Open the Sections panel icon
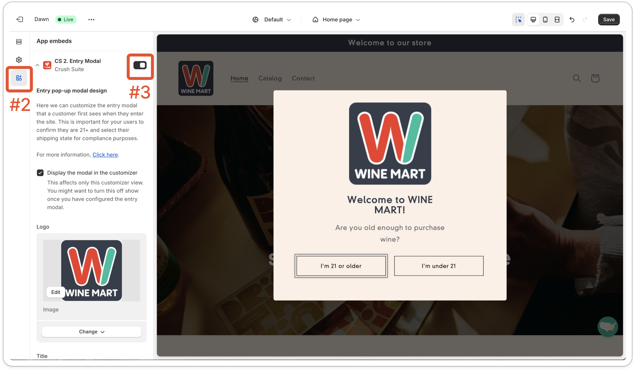 pyautogui.click(x=19, y=42)
